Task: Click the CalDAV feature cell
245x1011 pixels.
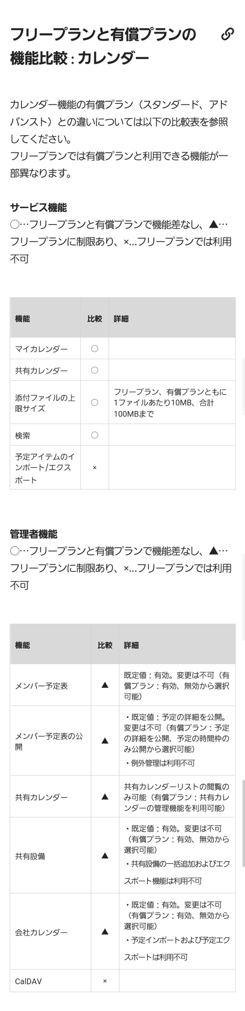Action: pos(50,981)
